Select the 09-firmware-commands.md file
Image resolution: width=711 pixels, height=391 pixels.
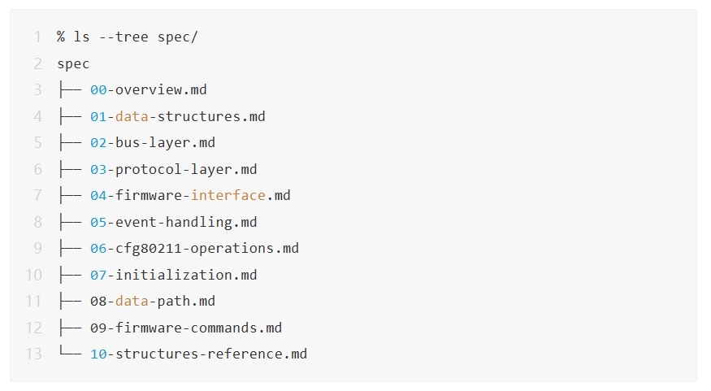(186, 328)
